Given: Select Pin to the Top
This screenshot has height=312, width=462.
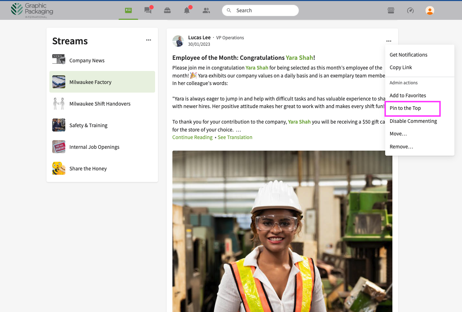Looking at the screenshot, I should click(x=405, y=108).
